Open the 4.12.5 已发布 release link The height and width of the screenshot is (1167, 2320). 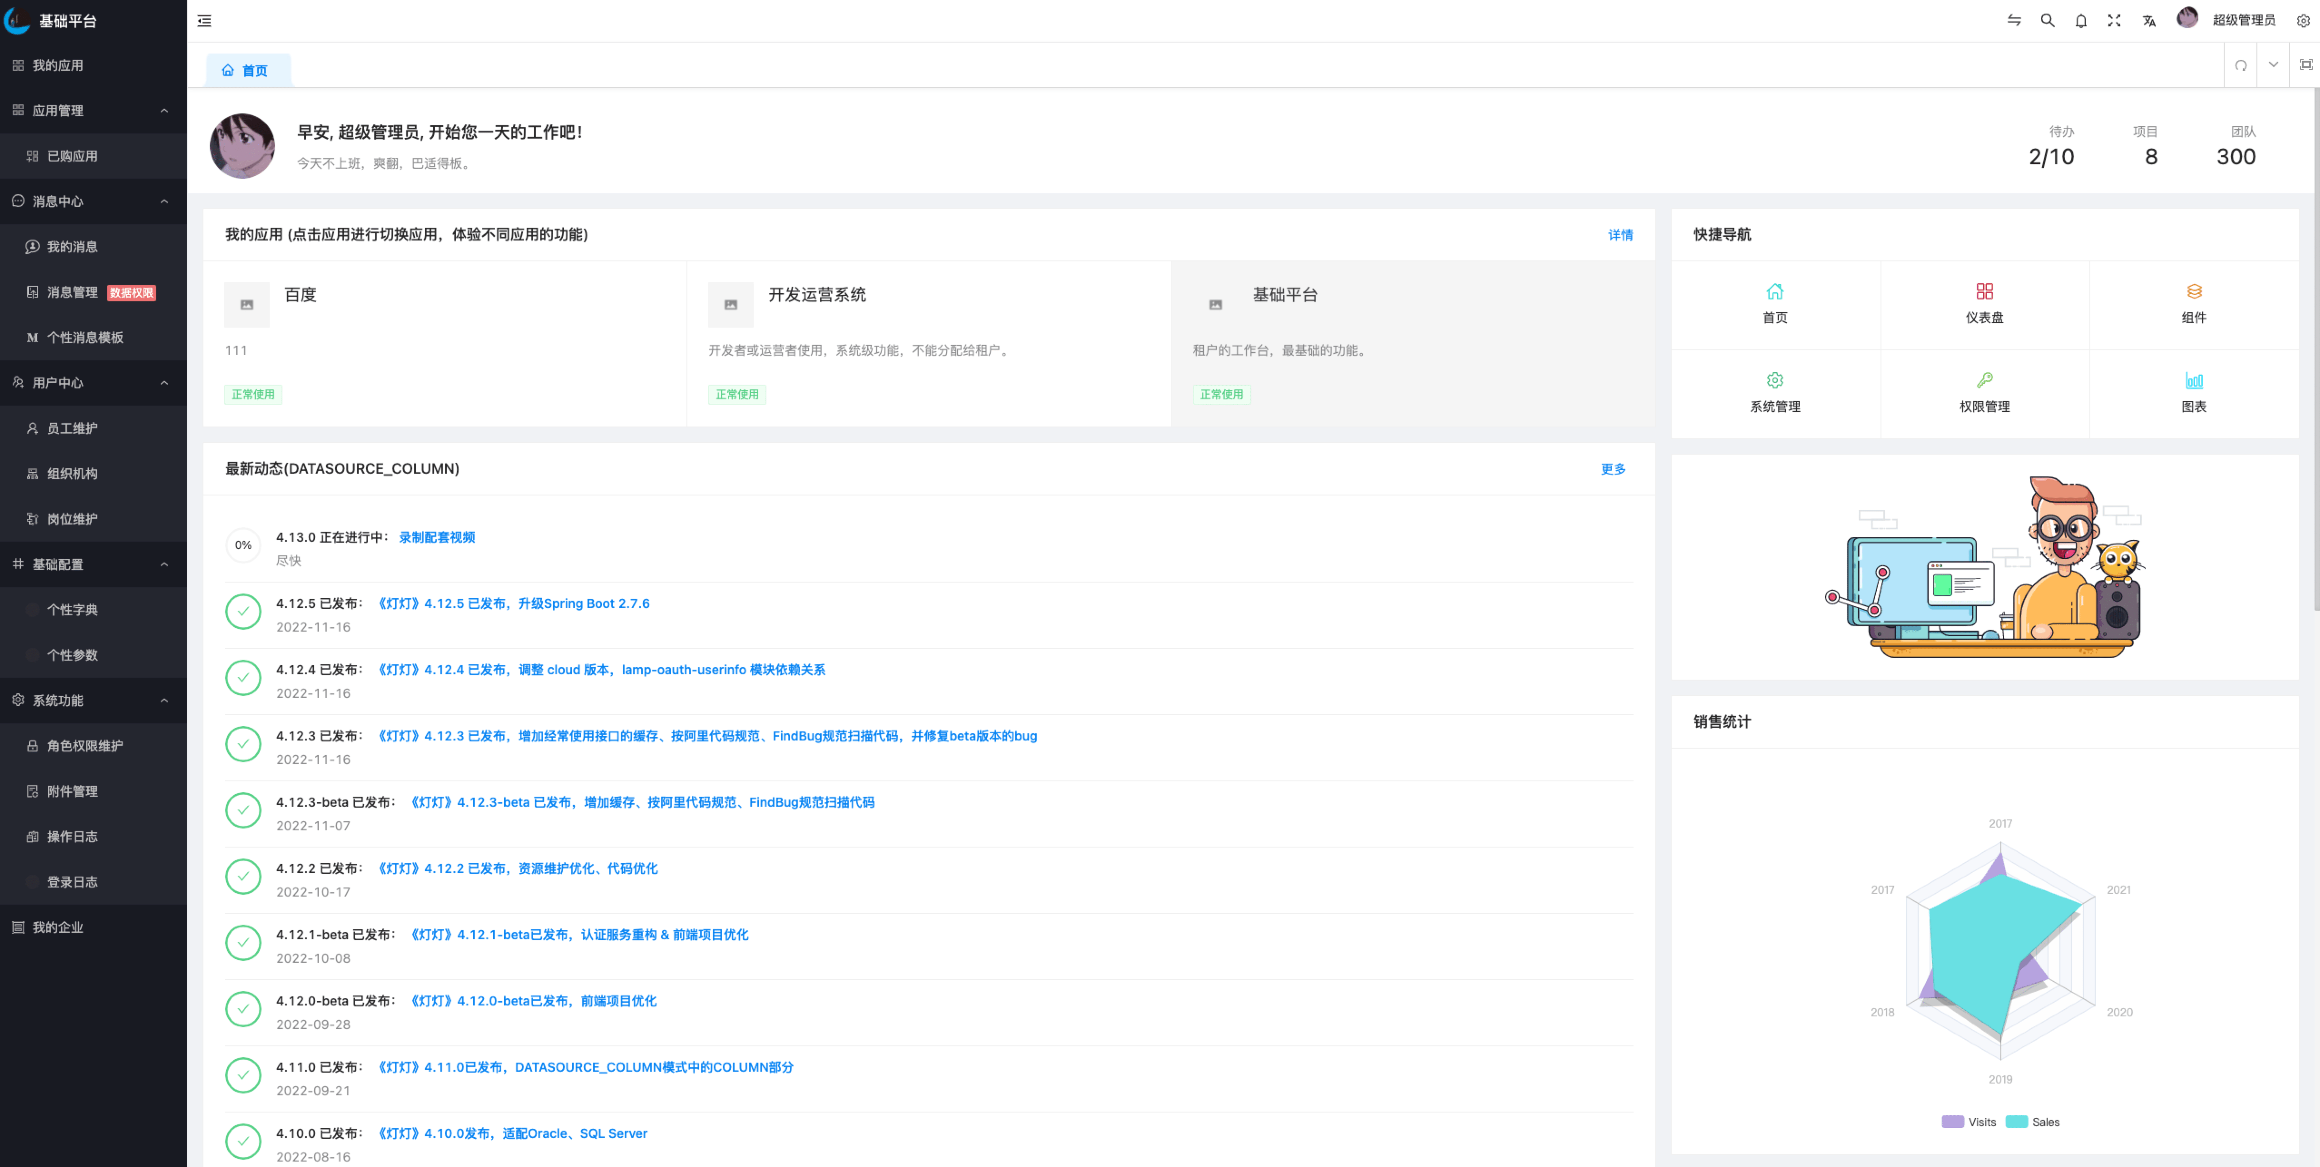[513, 604]
